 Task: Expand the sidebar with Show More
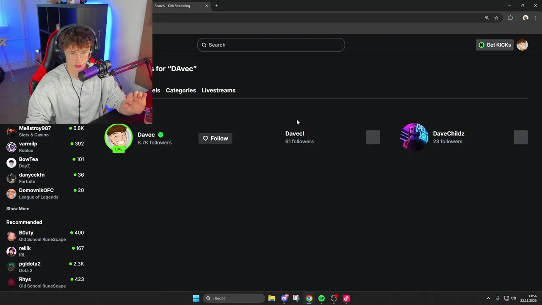click(18, 208)
